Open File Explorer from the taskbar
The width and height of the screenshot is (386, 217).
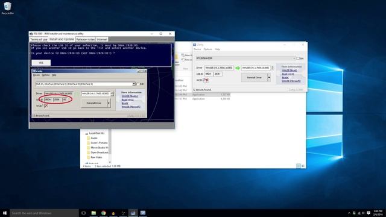tap(93, 213)
